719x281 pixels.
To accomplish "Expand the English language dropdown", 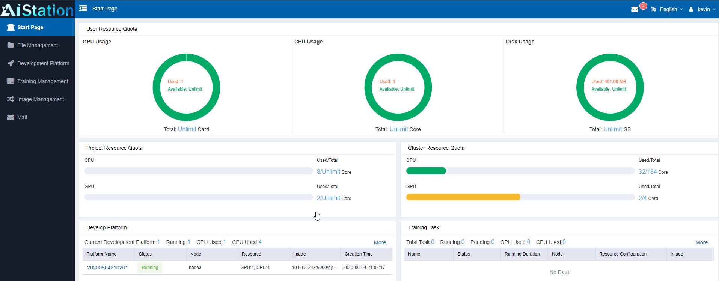I will tap(671, 9).
